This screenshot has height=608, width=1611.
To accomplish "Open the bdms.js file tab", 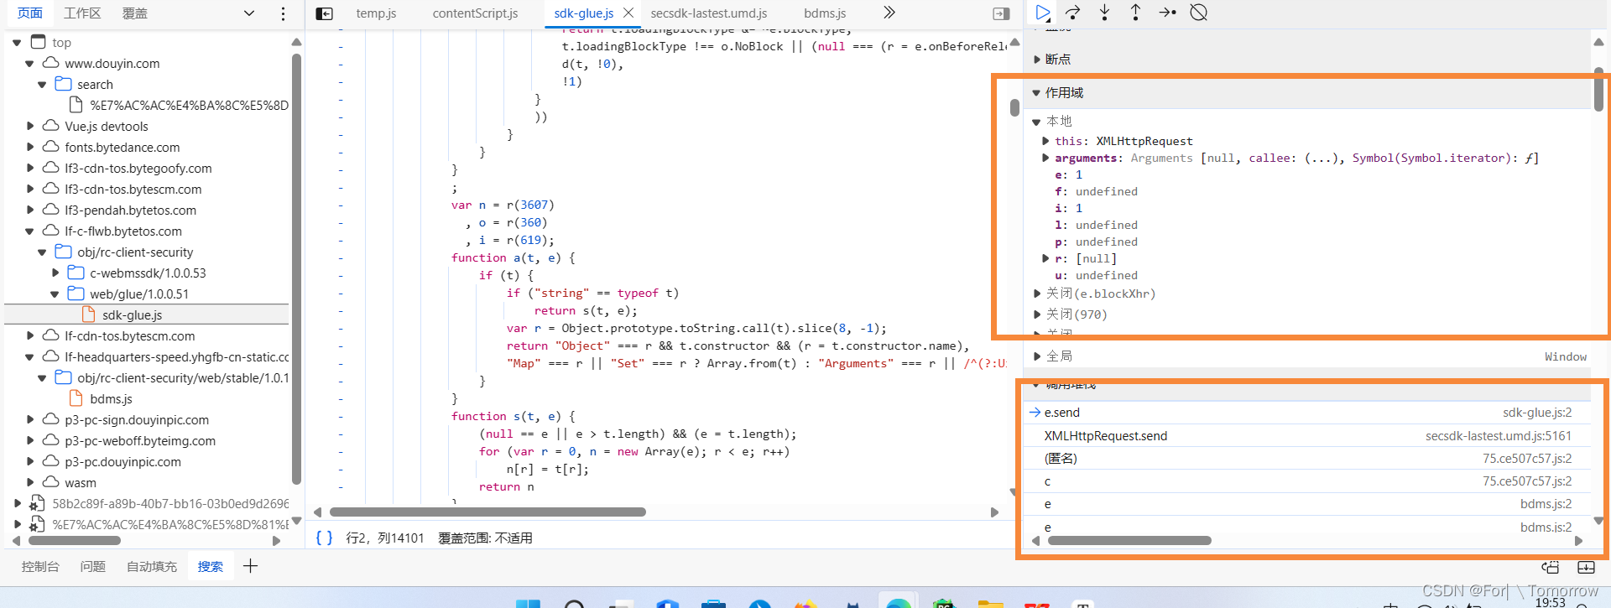I will click(x=825, y=13).
